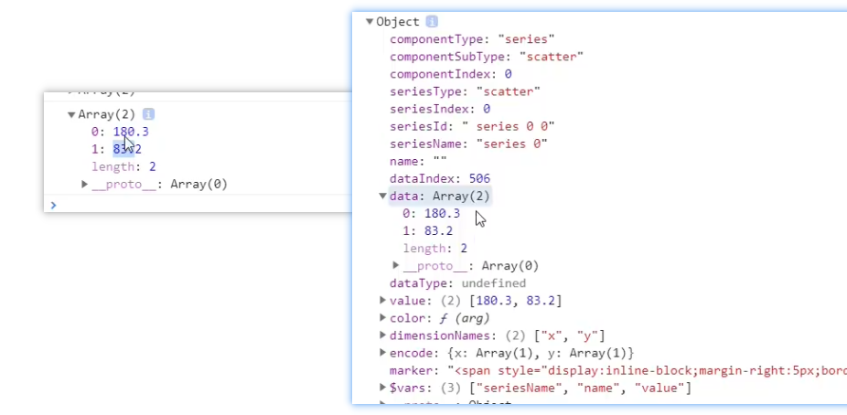Expand __proto__ under the standalone Array(2) log
The height and width of the screenshot is (415, 847).
point(85,185)
